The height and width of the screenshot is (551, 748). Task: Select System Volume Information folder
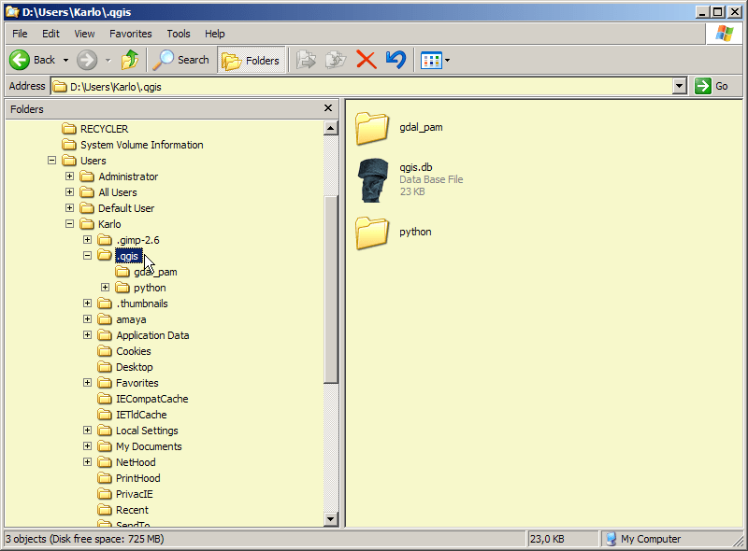click(x=142, y=145)
